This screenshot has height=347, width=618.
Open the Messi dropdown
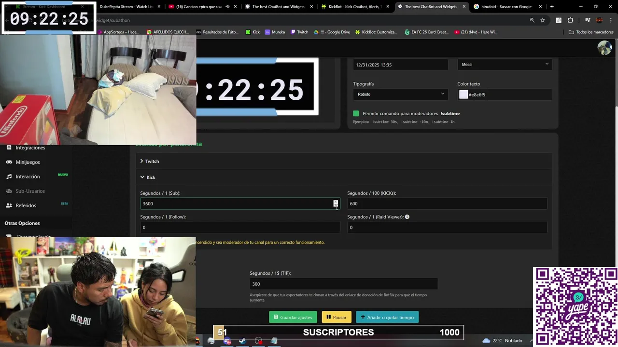[x=505, y=64]
